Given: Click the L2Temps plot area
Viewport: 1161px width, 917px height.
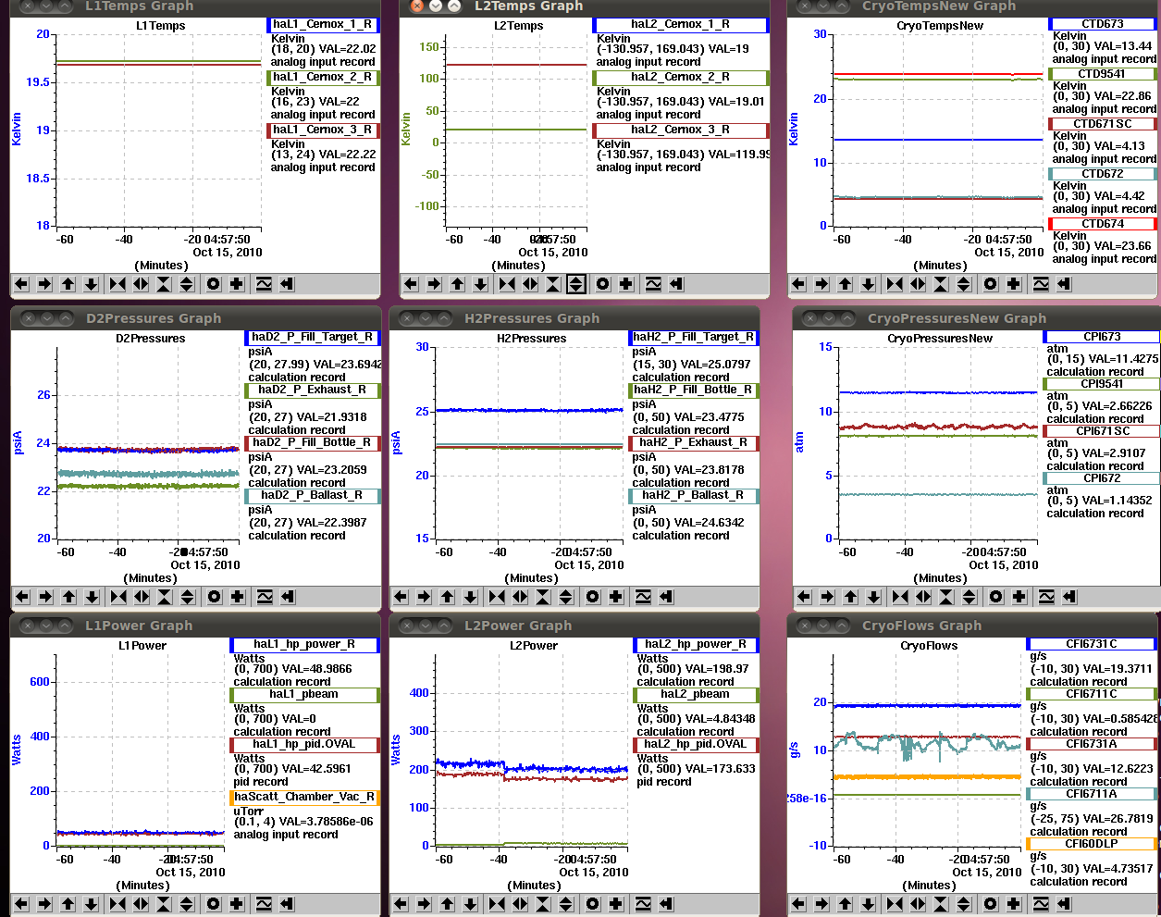Looking at the screenshot, I should 516,130.
